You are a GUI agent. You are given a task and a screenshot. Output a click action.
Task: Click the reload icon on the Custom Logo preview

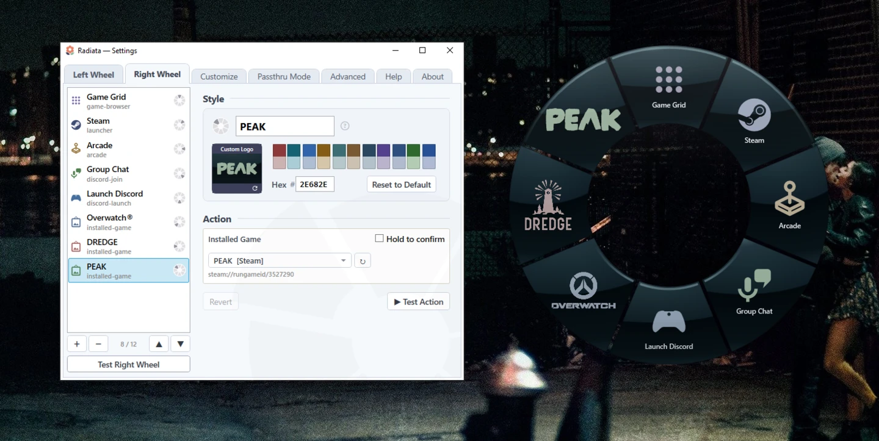coord(255,188)
